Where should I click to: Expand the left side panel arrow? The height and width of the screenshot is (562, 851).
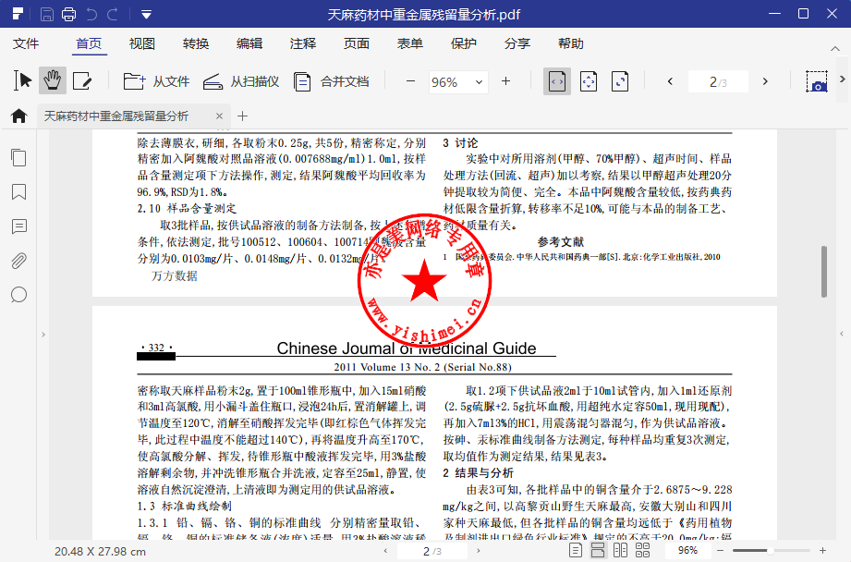pos(43,335)
